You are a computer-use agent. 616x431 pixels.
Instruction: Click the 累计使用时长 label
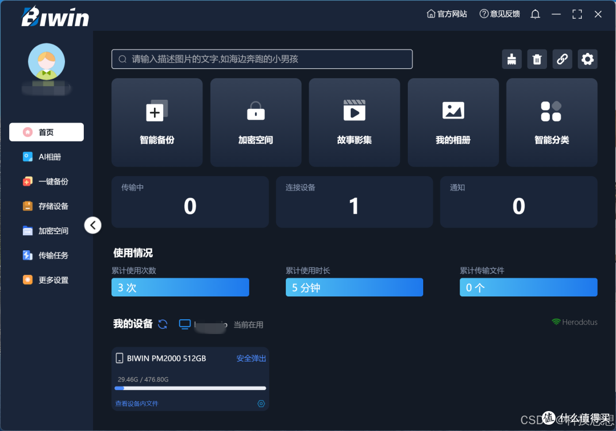point(308,270)
